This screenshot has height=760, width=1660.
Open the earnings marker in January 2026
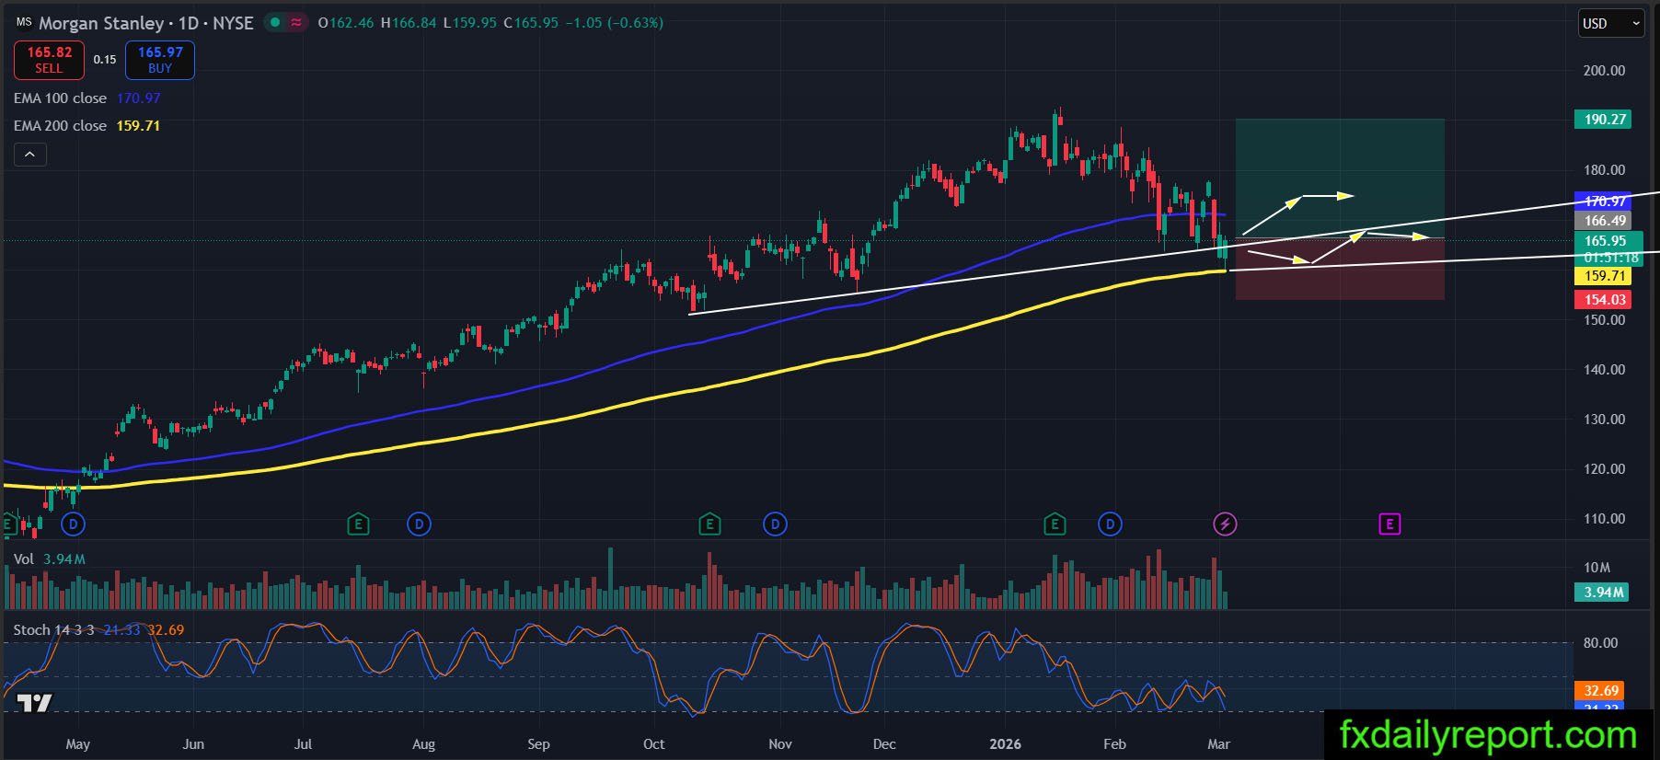(1055, 524)
